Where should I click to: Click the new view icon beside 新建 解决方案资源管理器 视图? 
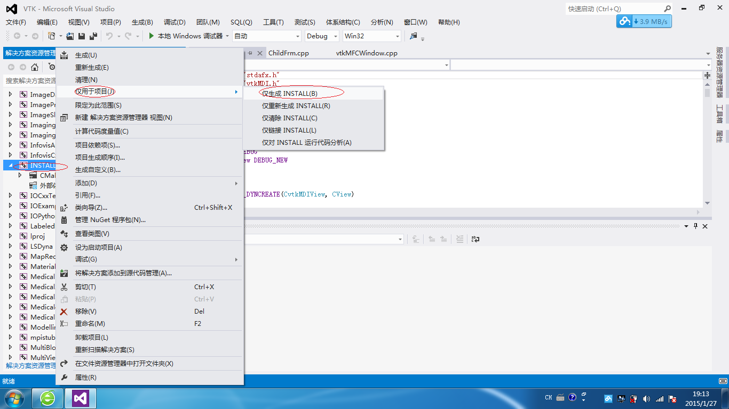pyautogui.click(x=64, y=118)
